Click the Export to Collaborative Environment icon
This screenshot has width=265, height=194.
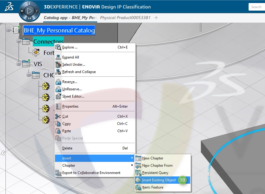(x=58, y=173)
